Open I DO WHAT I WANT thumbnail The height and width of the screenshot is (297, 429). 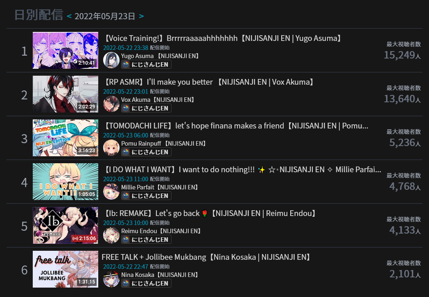(65, 182)
